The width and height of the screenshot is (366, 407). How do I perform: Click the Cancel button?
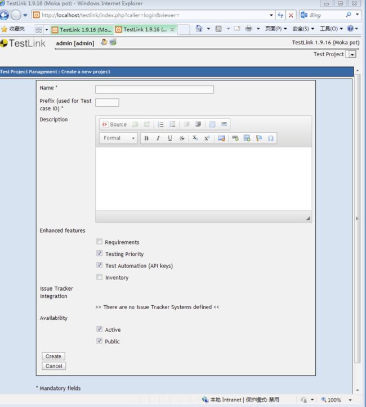coord(54,366)
